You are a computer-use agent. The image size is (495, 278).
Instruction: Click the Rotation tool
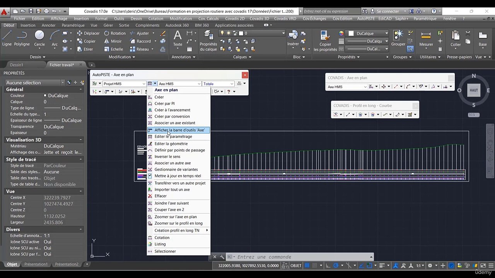(x=114, y=33)
